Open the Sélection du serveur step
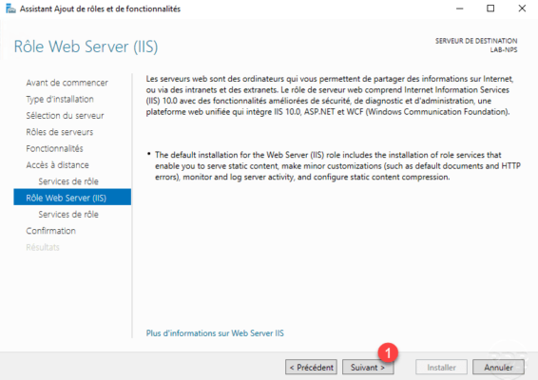The image size is (538, 380). click(x=65, y=116)
